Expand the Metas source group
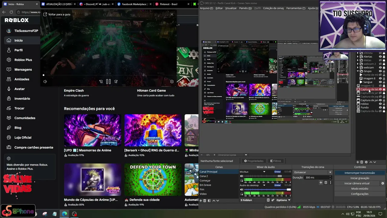 tap(358, 60)
